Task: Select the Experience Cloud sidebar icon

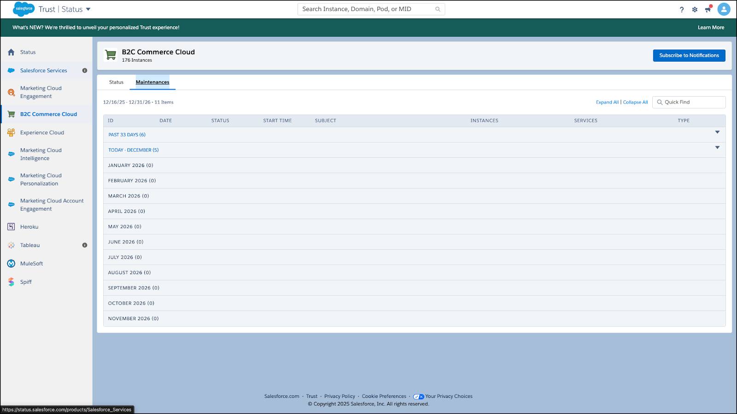Action: pos(11,132)
